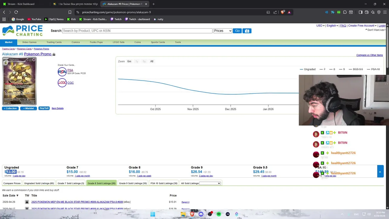
Task: Open the All Sold Listings dropdown
Action: pyautogui.click(x=210, y=183)
